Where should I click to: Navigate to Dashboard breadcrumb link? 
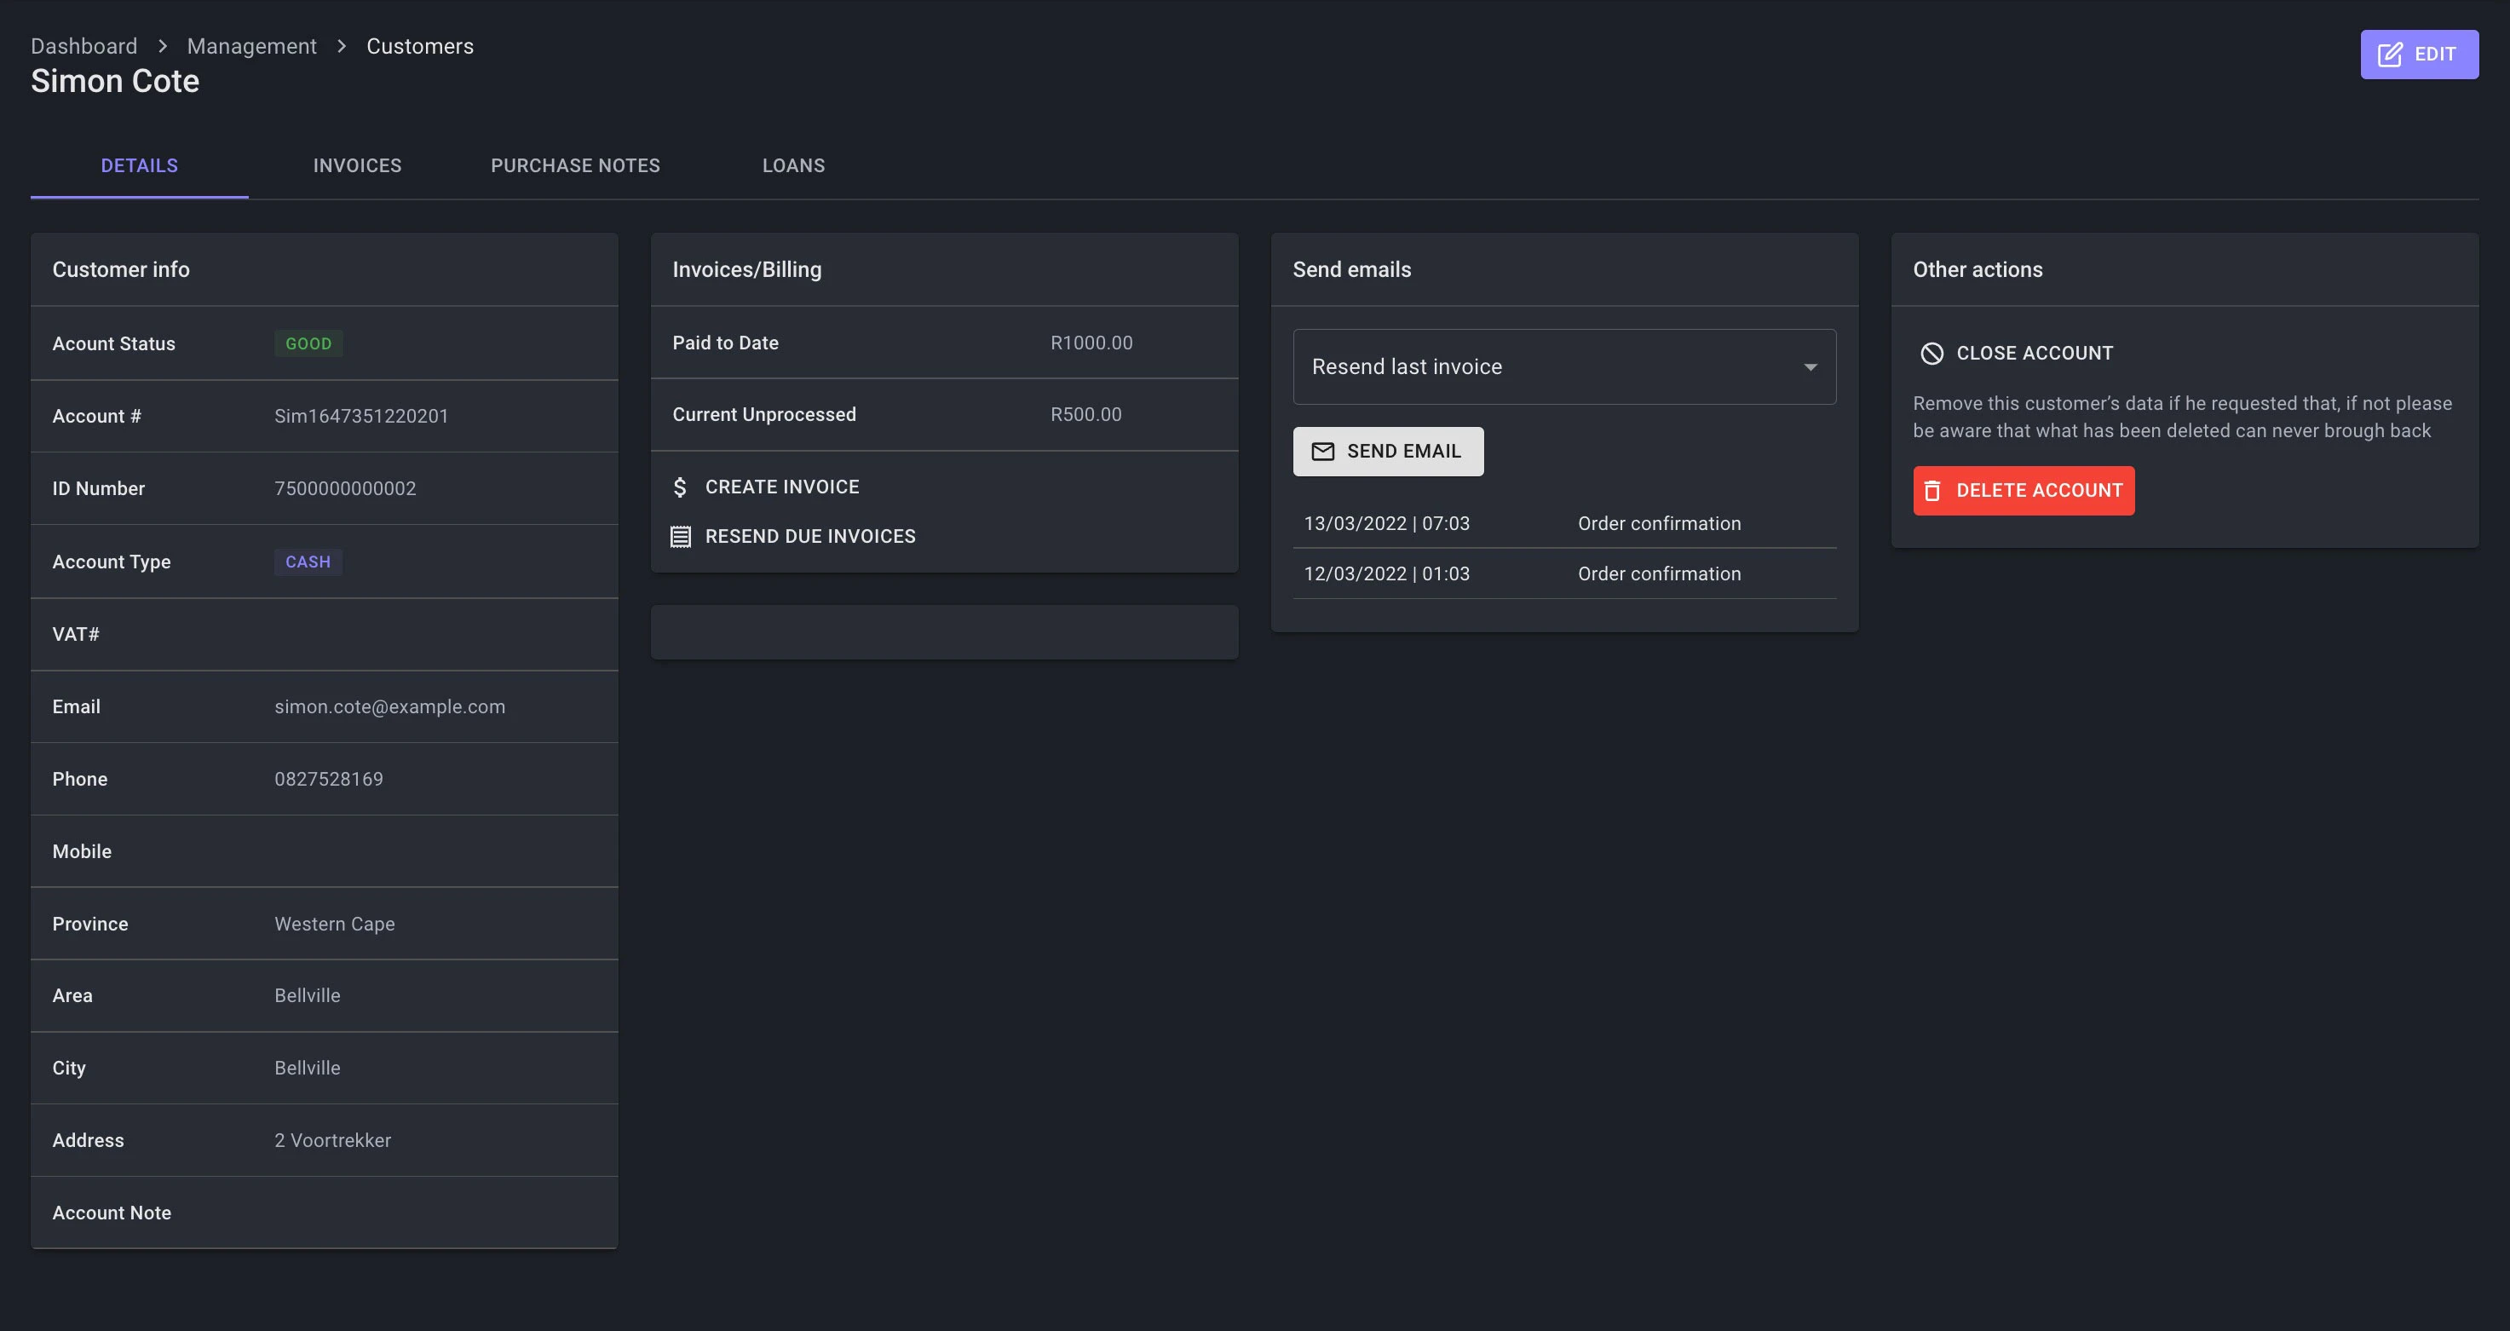pyautogui.click(x=83, y=47)
